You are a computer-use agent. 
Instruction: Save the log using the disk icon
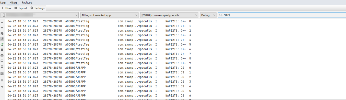(x=2, y=61)
